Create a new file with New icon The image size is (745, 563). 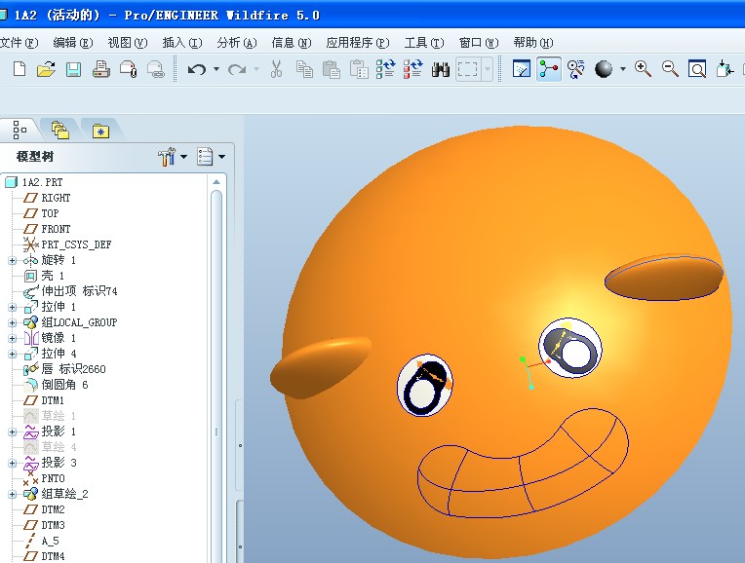point(20,69)
